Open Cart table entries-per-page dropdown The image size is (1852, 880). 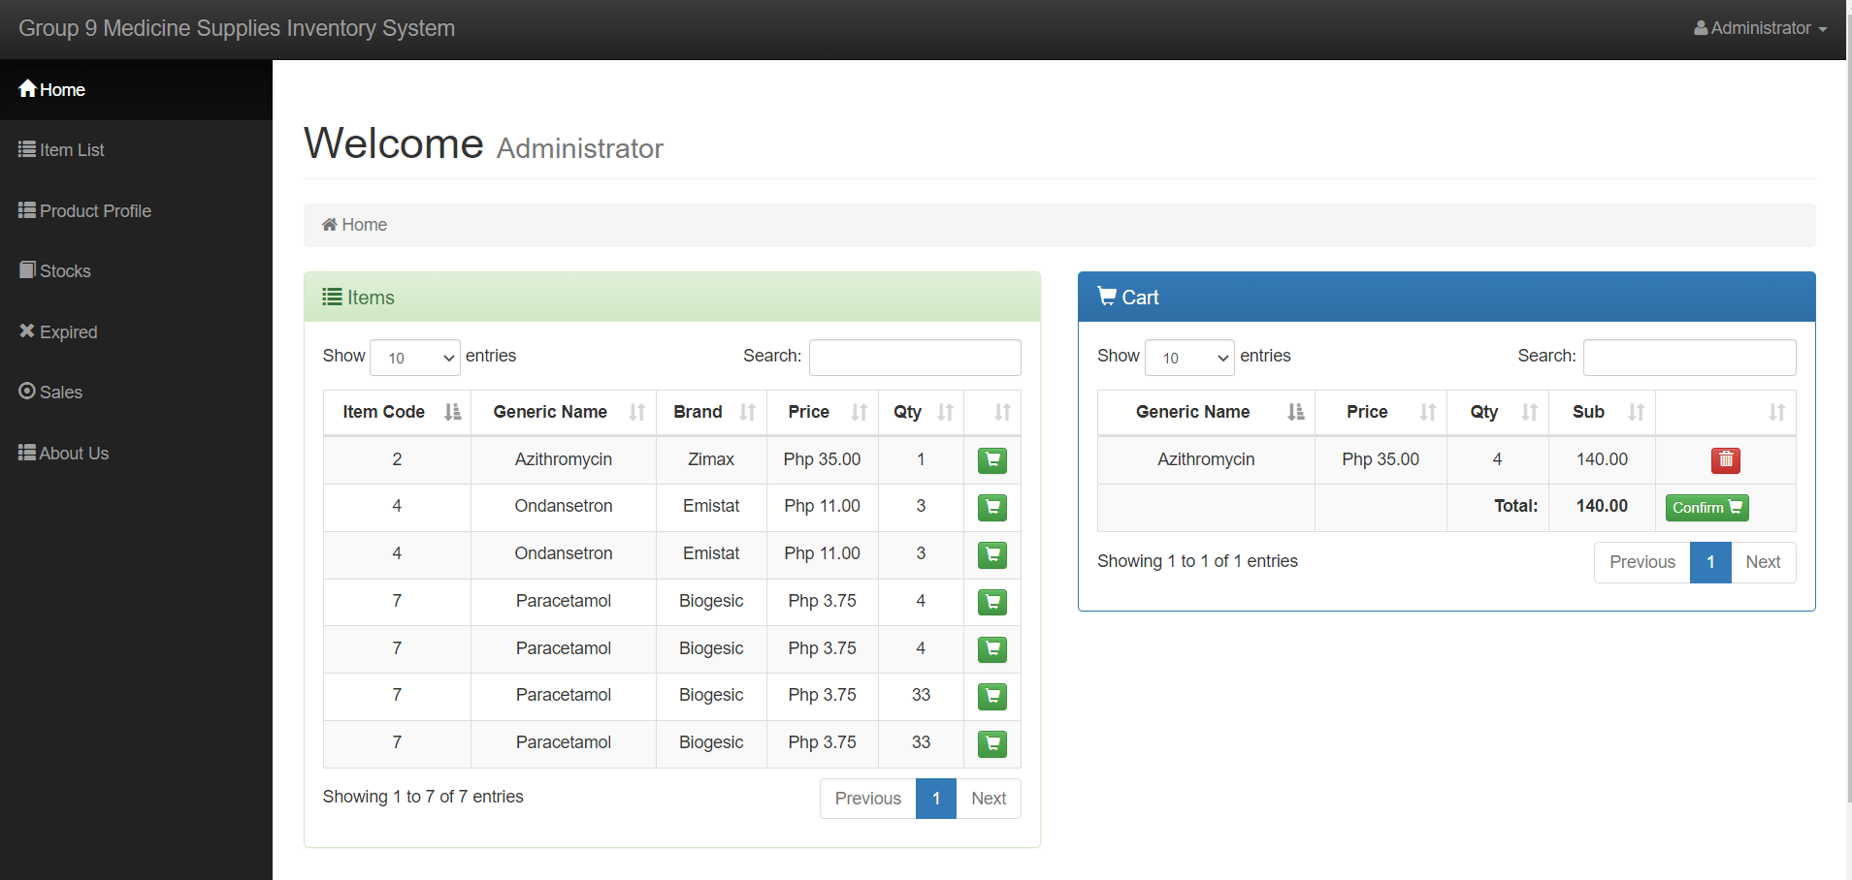(x=1189, y=358)
